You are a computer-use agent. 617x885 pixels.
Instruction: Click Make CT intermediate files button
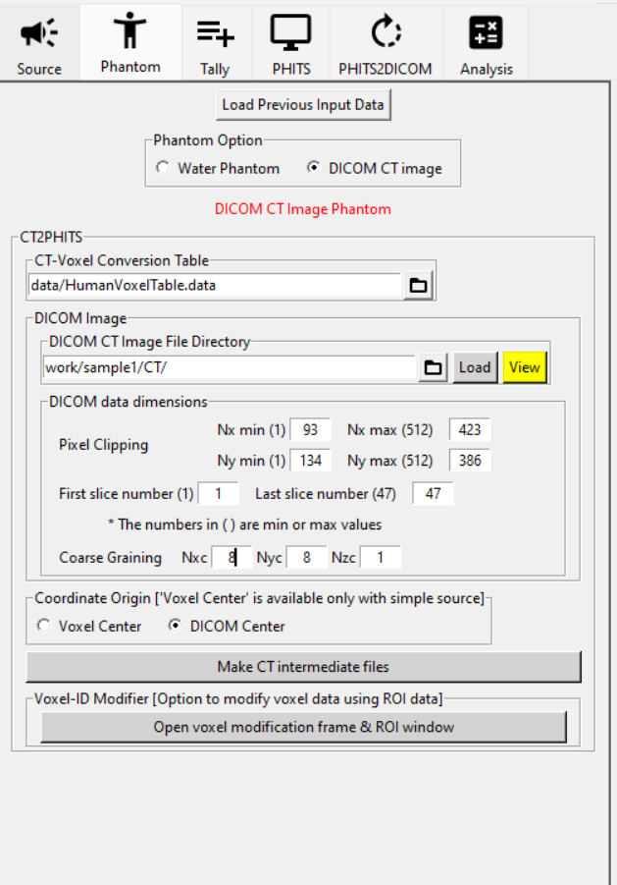[303, 667]
